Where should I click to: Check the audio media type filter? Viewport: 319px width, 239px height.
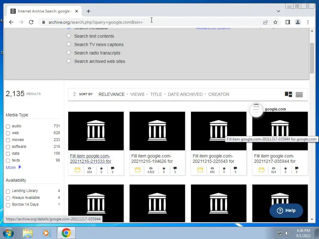click(x=8, y=126)
